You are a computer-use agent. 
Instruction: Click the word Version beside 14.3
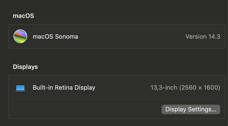[196, 37]
